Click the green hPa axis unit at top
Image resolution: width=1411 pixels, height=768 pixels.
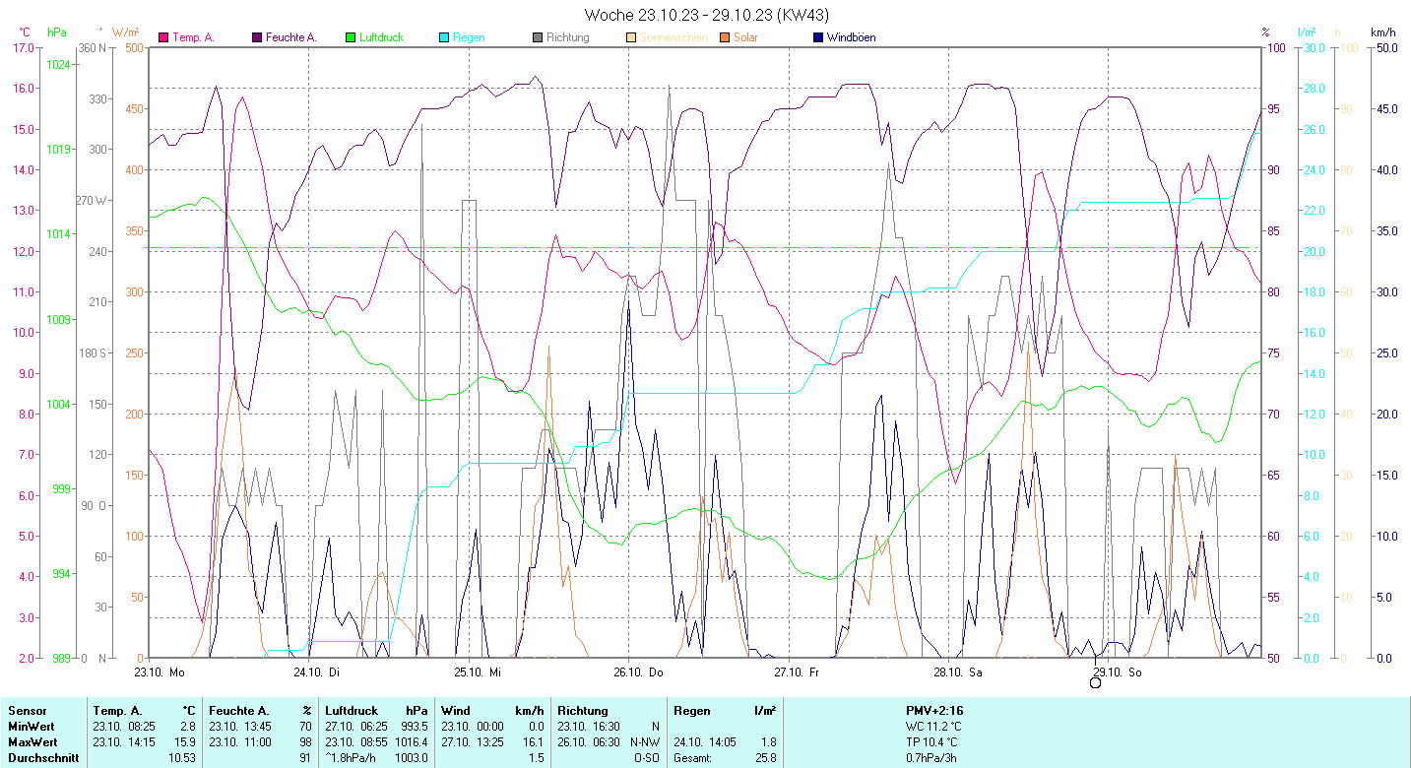click(57, 32)
